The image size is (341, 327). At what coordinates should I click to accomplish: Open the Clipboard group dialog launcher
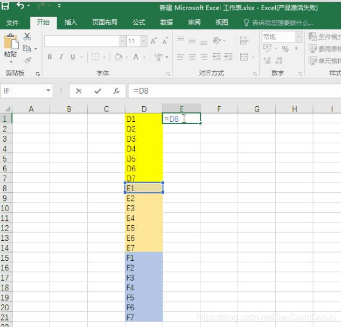[38, 74]
